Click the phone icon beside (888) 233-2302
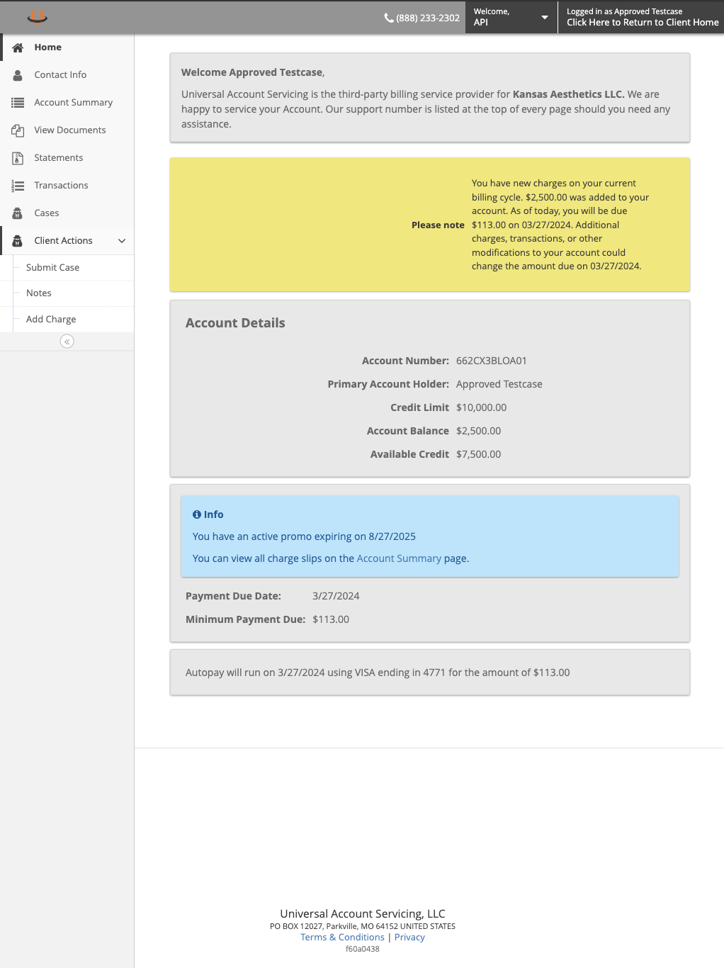This screenshot has width=724, height=968. (389, 18)
